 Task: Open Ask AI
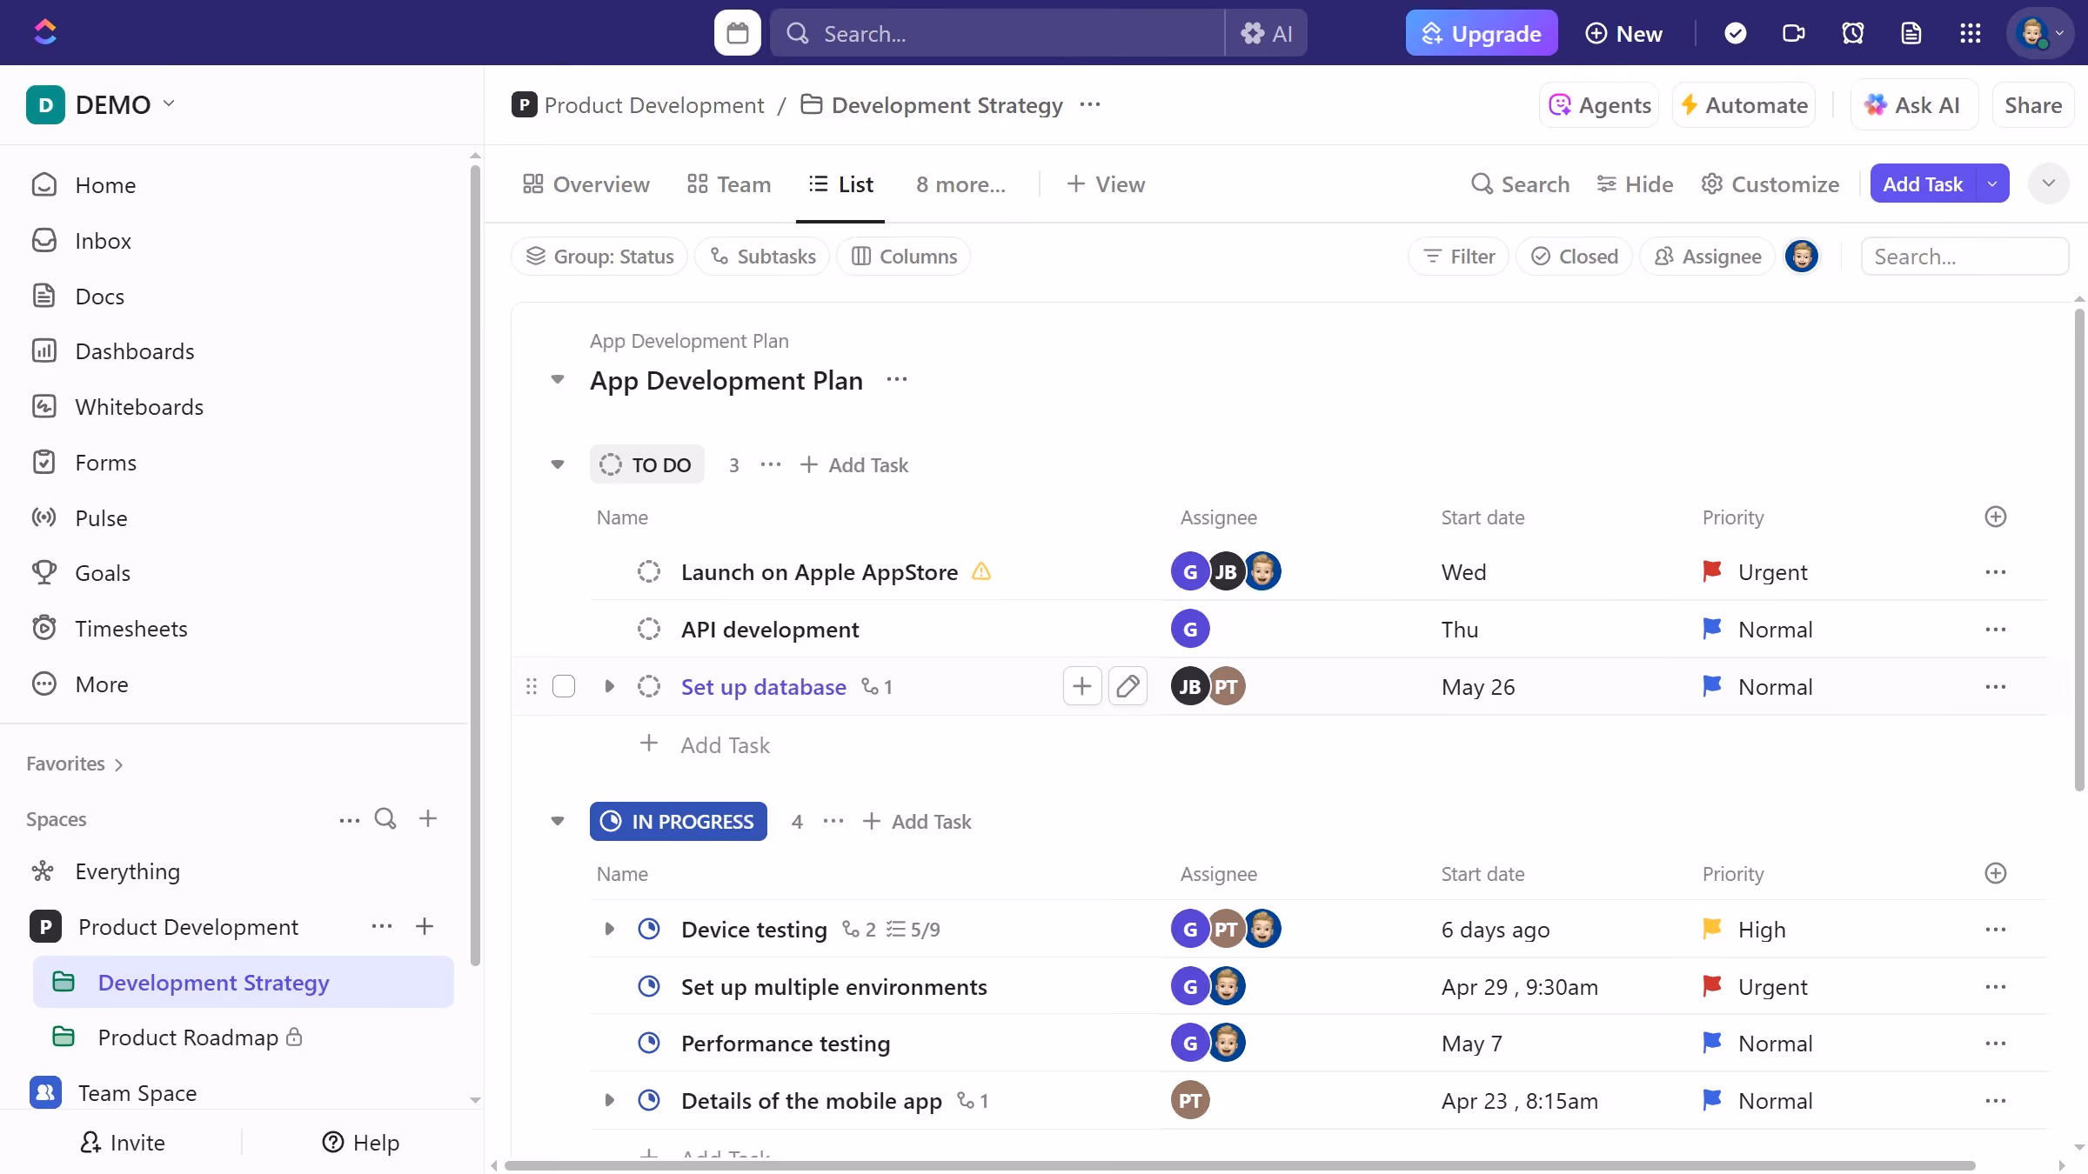(1912, 104)
